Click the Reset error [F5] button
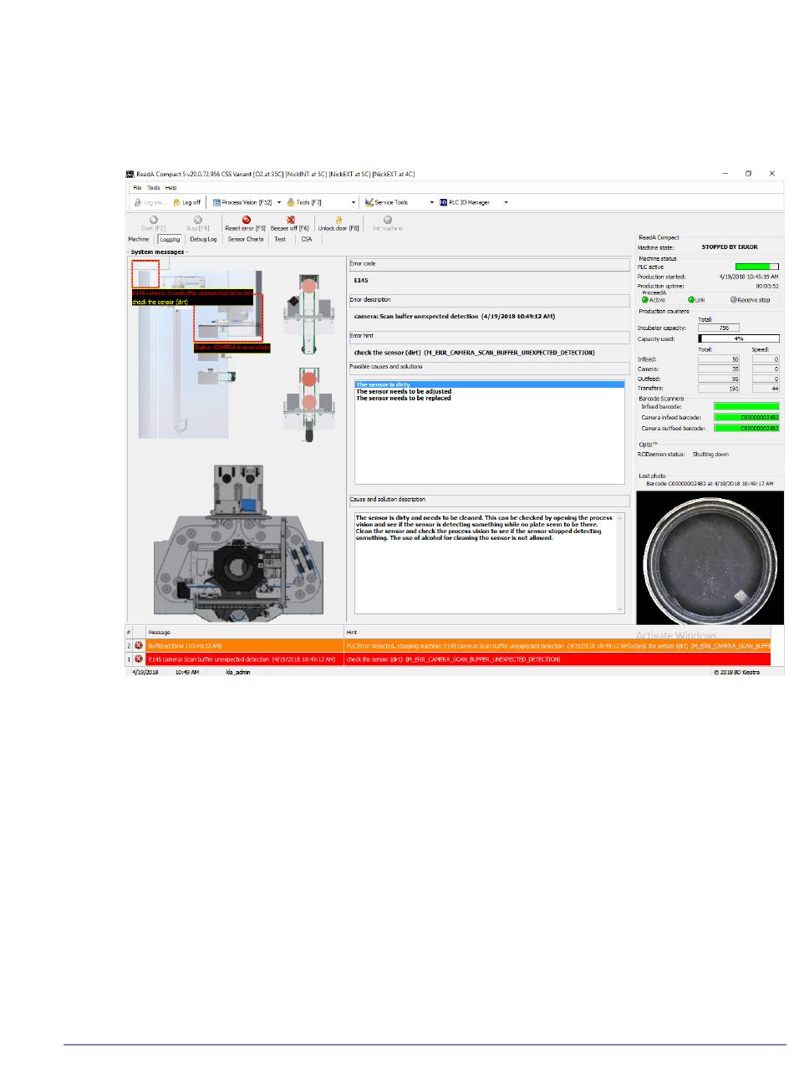 [x=247, y=223]
